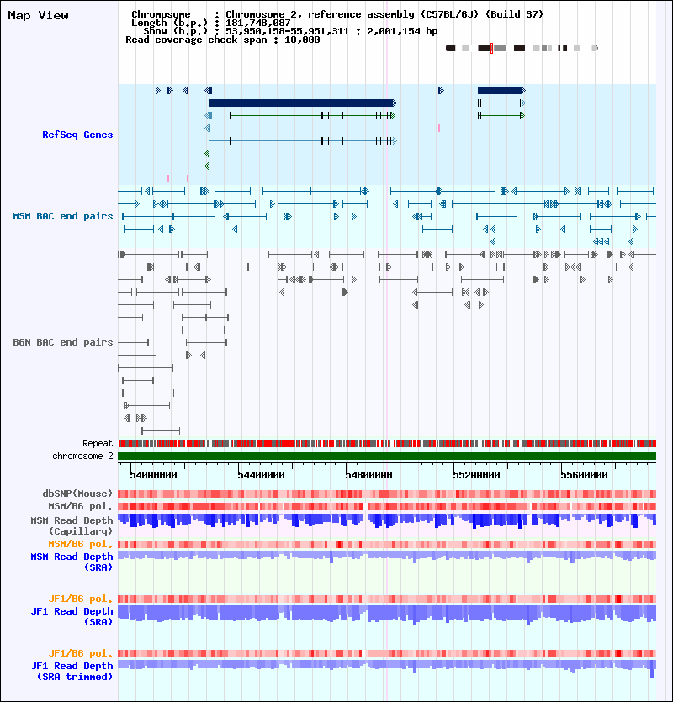Click the 'Read coverage check span : 10,000' line
This screenshot has width=673, height=702.
point(223,40)
